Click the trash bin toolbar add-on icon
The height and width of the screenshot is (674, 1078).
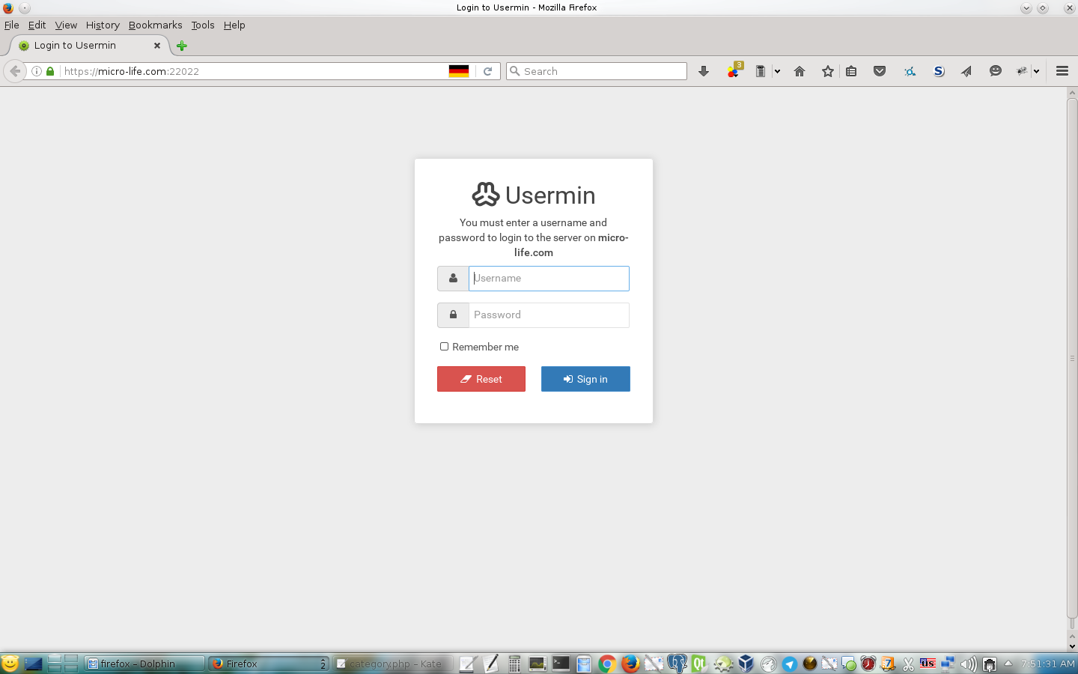[761, 71]
